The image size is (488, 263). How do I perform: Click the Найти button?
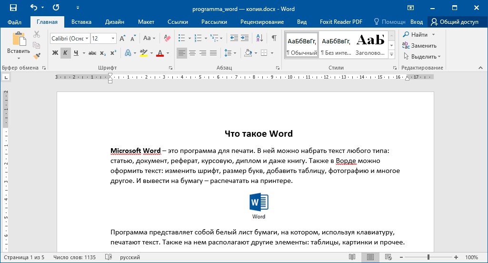point(419,35)
